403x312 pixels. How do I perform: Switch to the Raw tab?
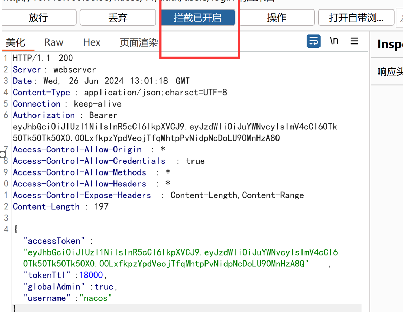pyautogui.click(x=54, y=42)
